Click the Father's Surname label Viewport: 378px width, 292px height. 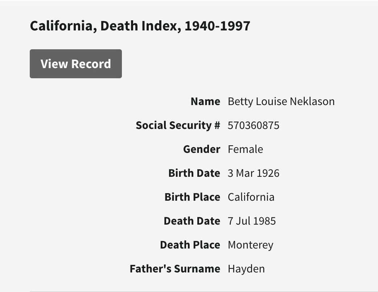[175, 269]
